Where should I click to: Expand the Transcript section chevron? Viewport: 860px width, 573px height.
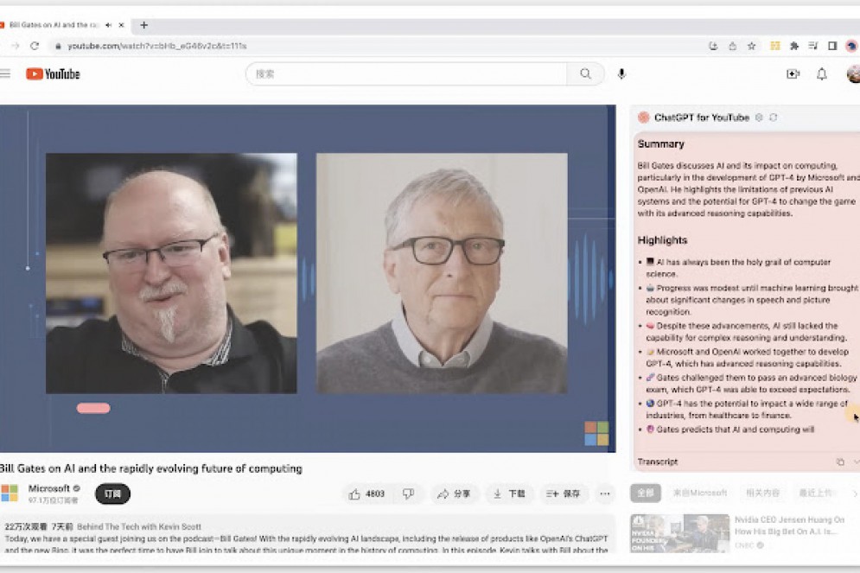[x=856, y=462]
